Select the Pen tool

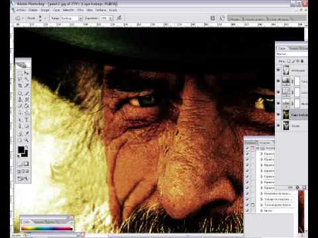pyautogui.click(x=20, y=126)
